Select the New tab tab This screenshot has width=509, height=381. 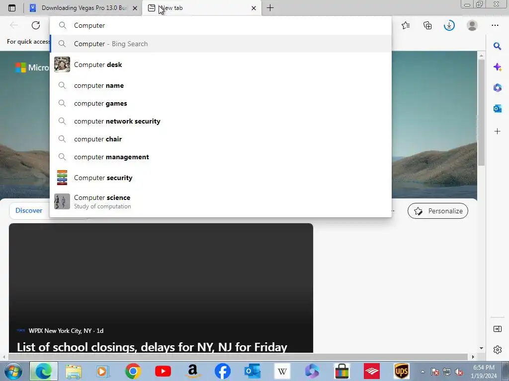coord(201,8)
